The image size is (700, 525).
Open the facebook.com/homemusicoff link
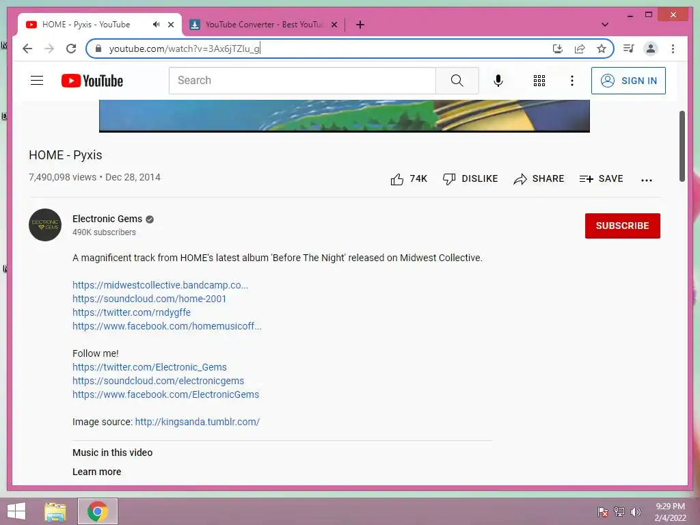coord(167,326)
